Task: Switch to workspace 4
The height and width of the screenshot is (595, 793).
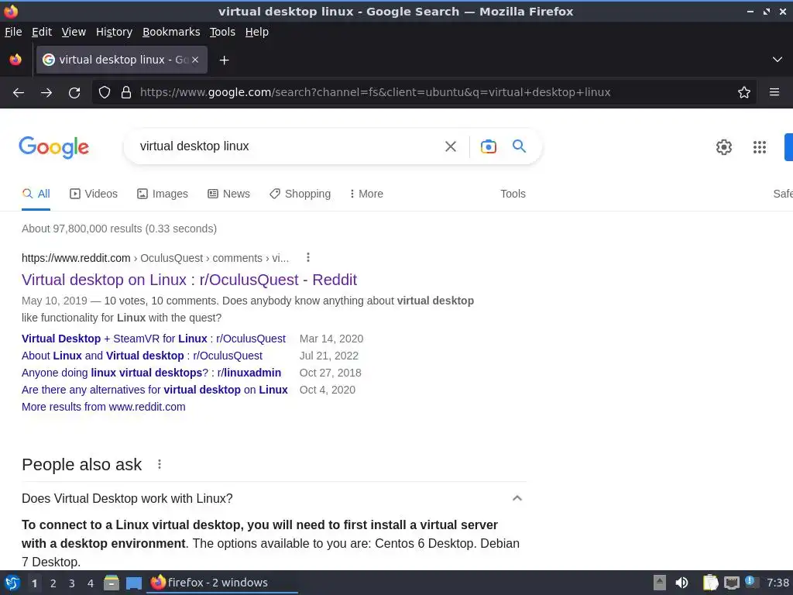Action: click(91, 583)
